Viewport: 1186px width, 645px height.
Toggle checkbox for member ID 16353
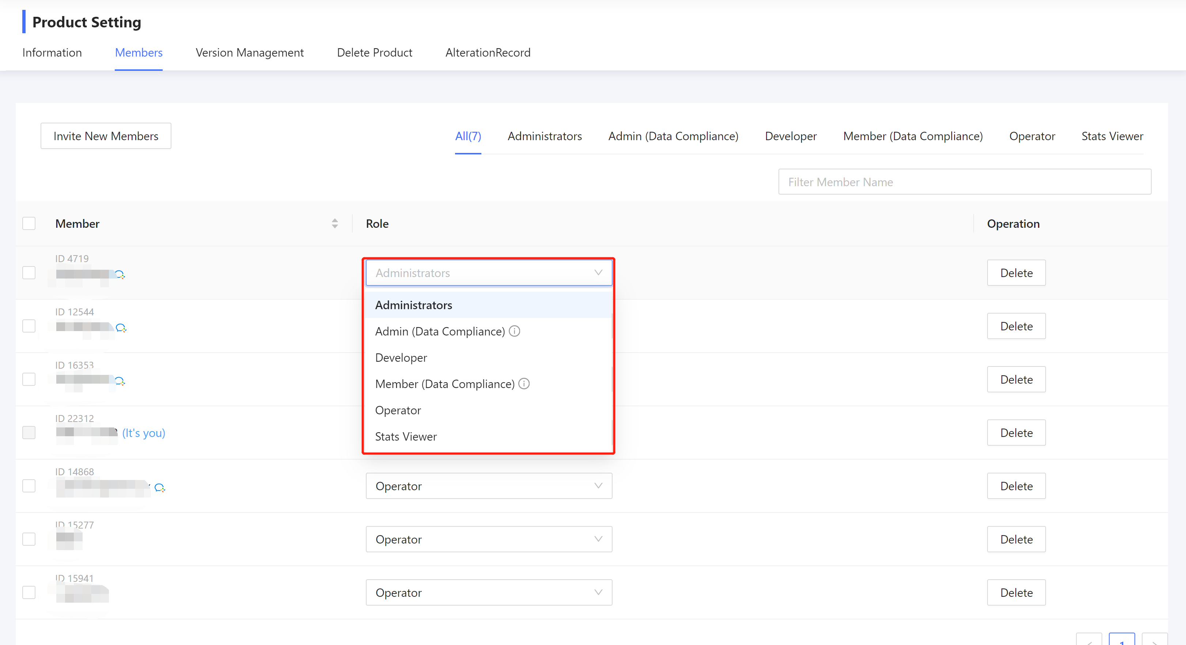29,379
